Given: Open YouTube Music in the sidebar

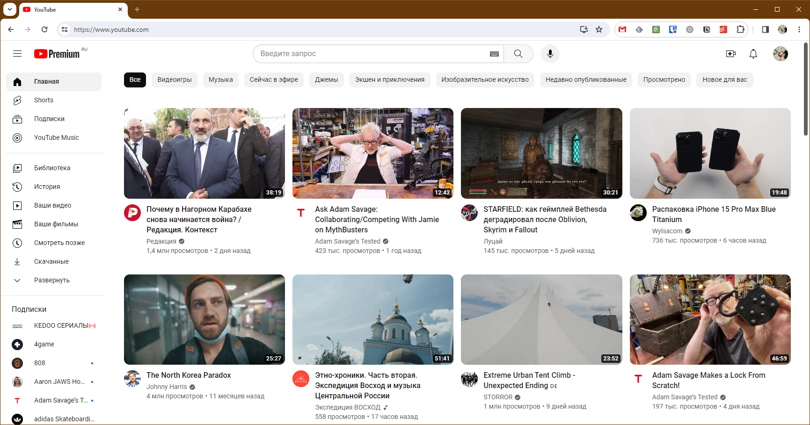Looking at the screenshot, I should (x=54, y=137).
